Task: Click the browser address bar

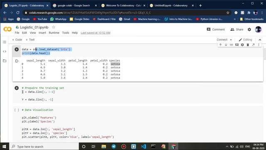Action: click(126, 13)
